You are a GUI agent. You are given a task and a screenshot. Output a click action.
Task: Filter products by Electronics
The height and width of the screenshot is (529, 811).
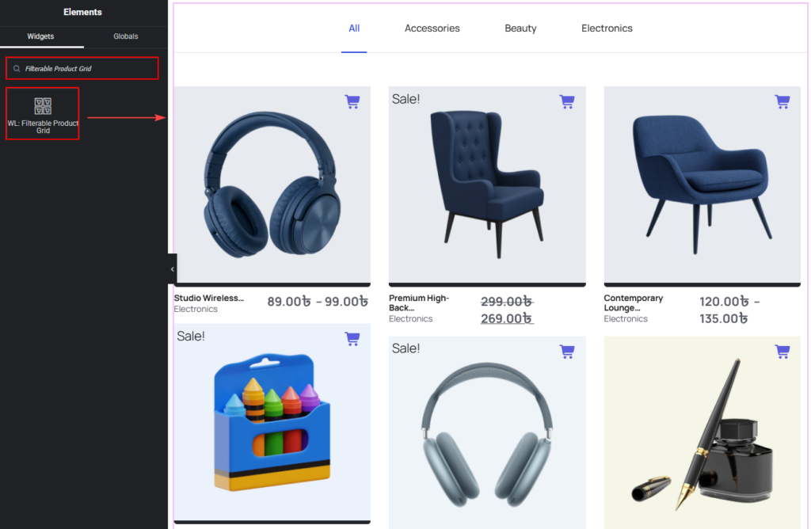point(607,29)
